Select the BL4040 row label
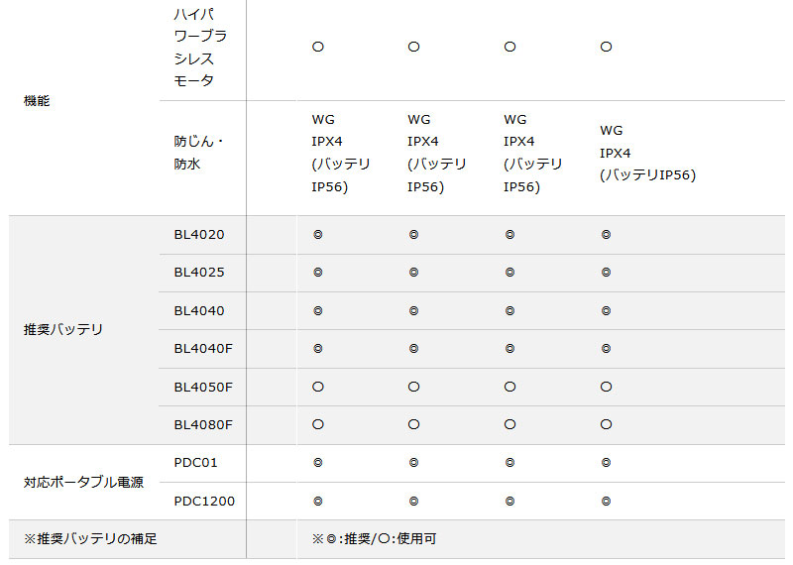793x565 pixels. click(x=199, y=310)
